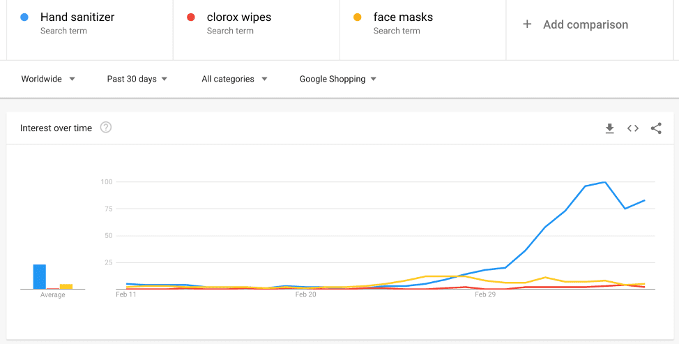The image size is (679, 344).
Task: Open the All categories dropdown
Action: (234, 79)
